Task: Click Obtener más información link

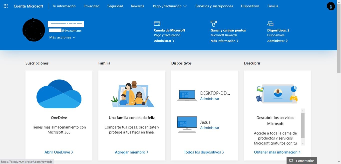Action: tap(277, 152)
